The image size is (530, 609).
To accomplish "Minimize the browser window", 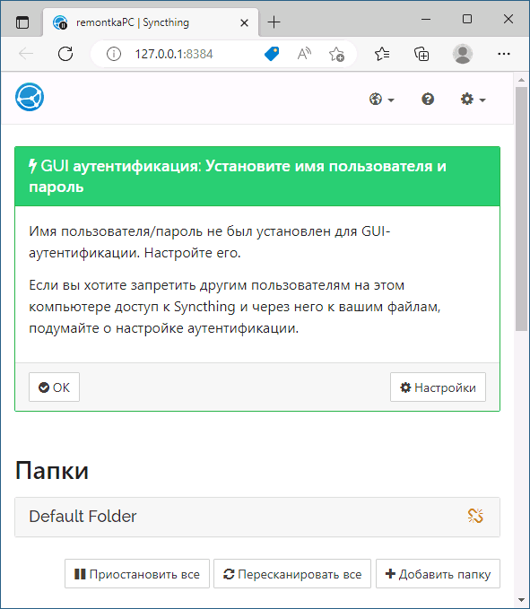I will [x=426, y=19].
